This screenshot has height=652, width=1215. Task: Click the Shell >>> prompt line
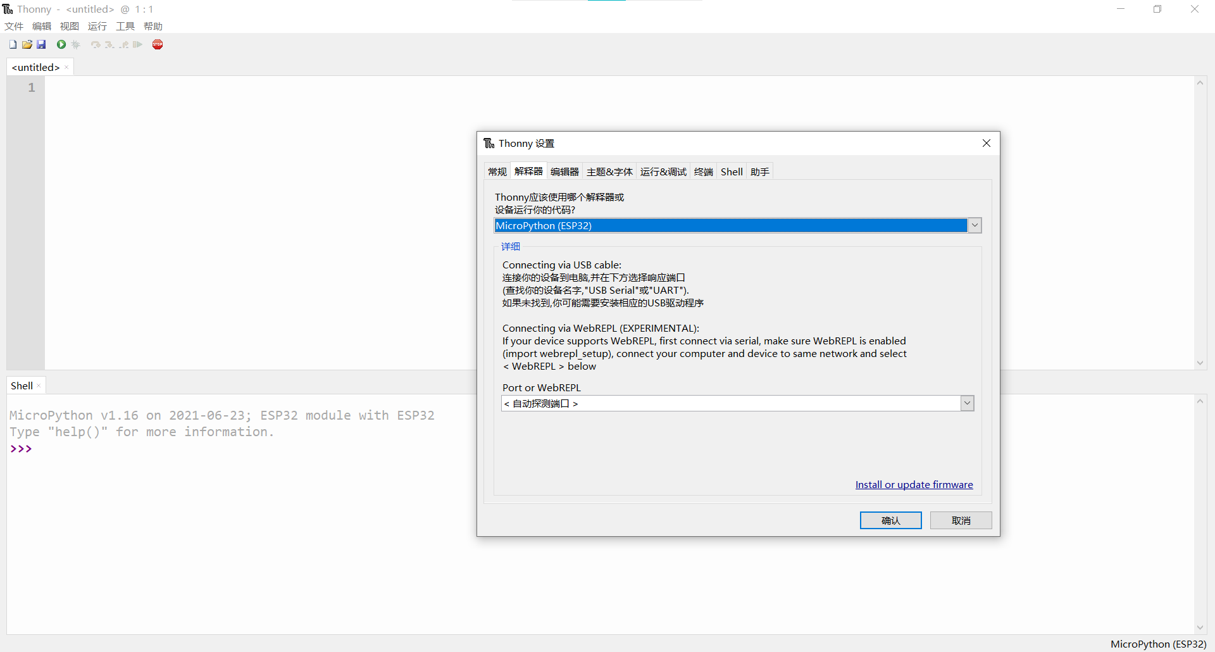[21, 449]
